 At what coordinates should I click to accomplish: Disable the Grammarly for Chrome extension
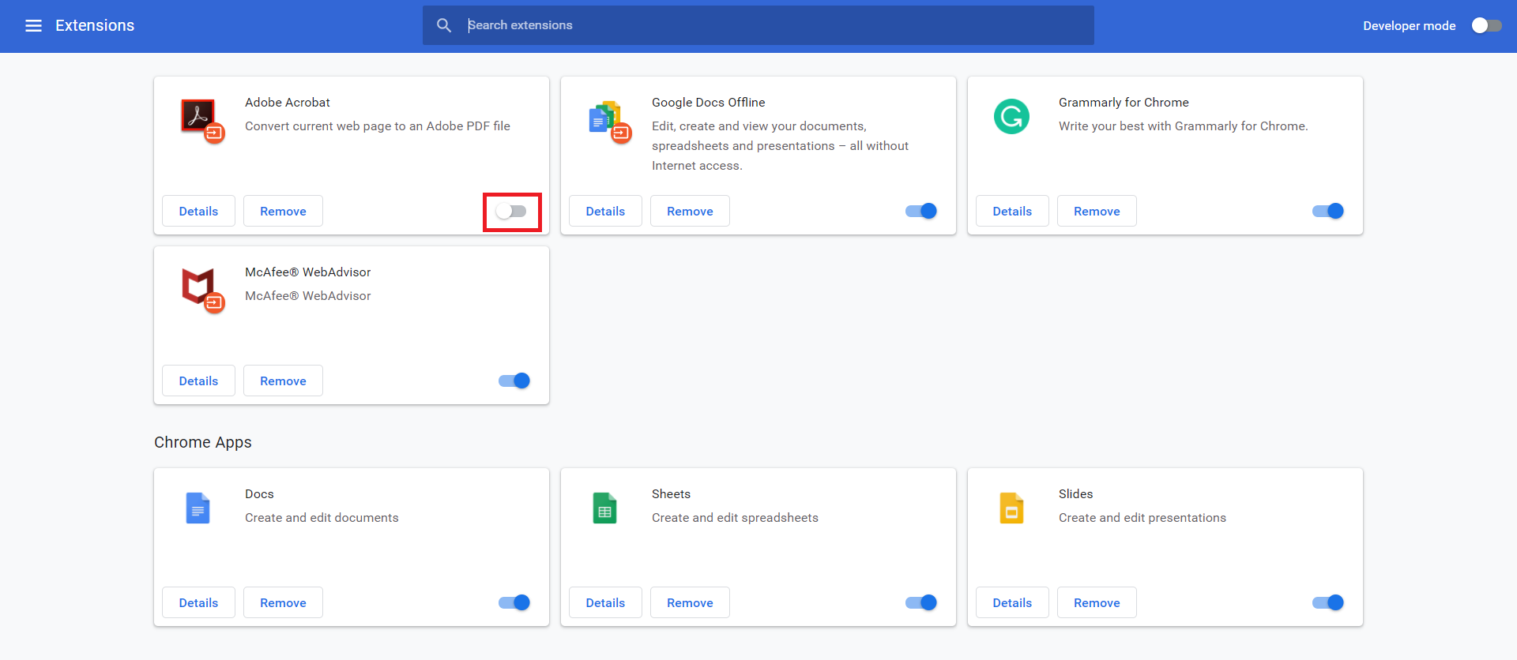[x=1327, y=211]
